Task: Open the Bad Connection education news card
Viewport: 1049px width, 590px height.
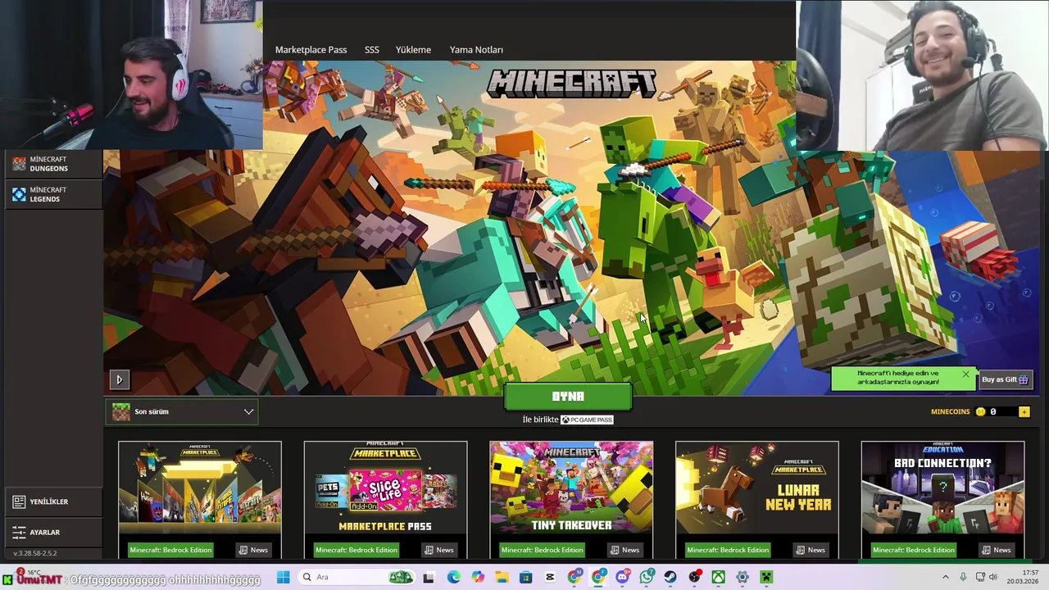Action: click(942, 488)
